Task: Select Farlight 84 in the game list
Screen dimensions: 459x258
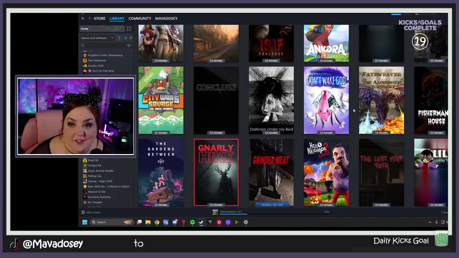Action: [x=94, y=166]
